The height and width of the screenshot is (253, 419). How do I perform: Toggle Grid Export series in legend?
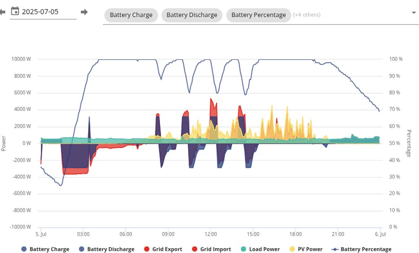click(x=167, y=249)
